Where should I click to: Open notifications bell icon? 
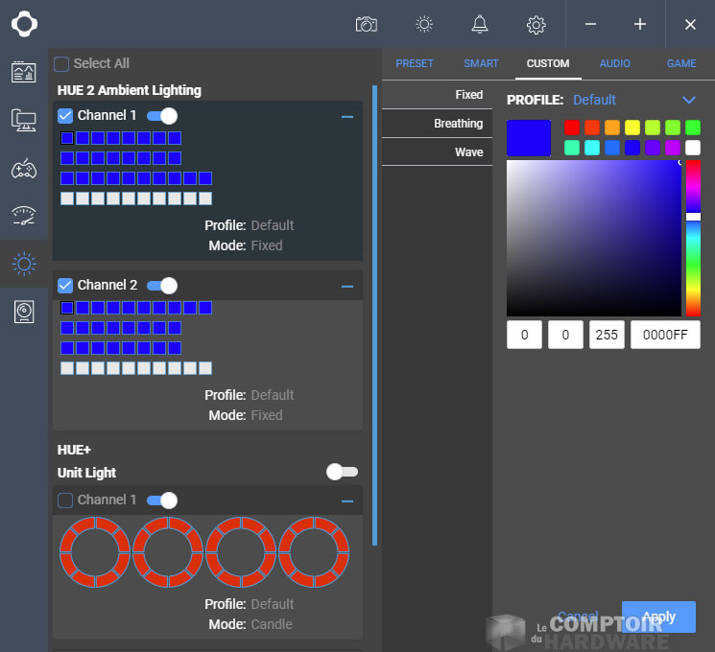click(480, 24)
